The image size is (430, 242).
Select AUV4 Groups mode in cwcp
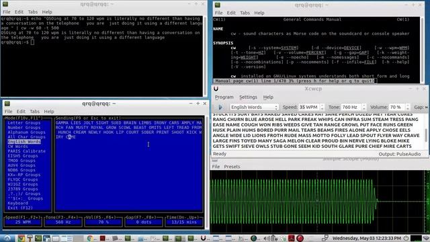(21, 165)
